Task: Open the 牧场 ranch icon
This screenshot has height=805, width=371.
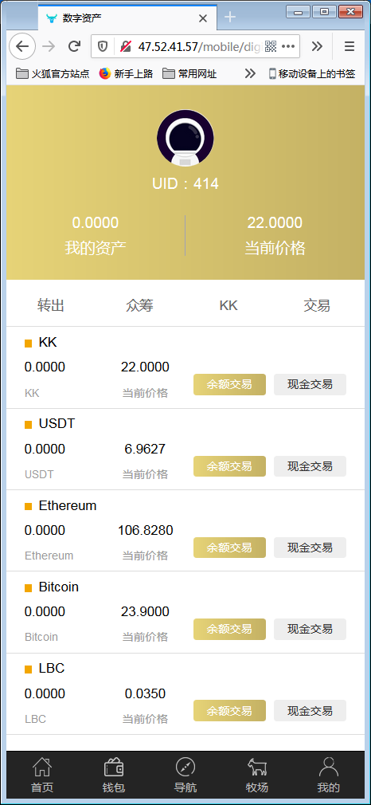Action: (257, 768)
